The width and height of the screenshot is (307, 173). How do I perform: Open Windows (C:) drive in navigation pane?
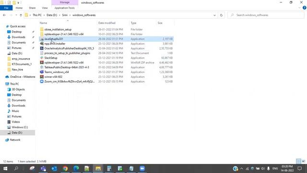pyautogui.click(x=20, y=127)
